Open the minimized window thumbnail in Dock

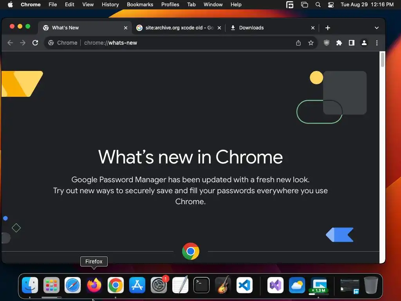[350, 286]
